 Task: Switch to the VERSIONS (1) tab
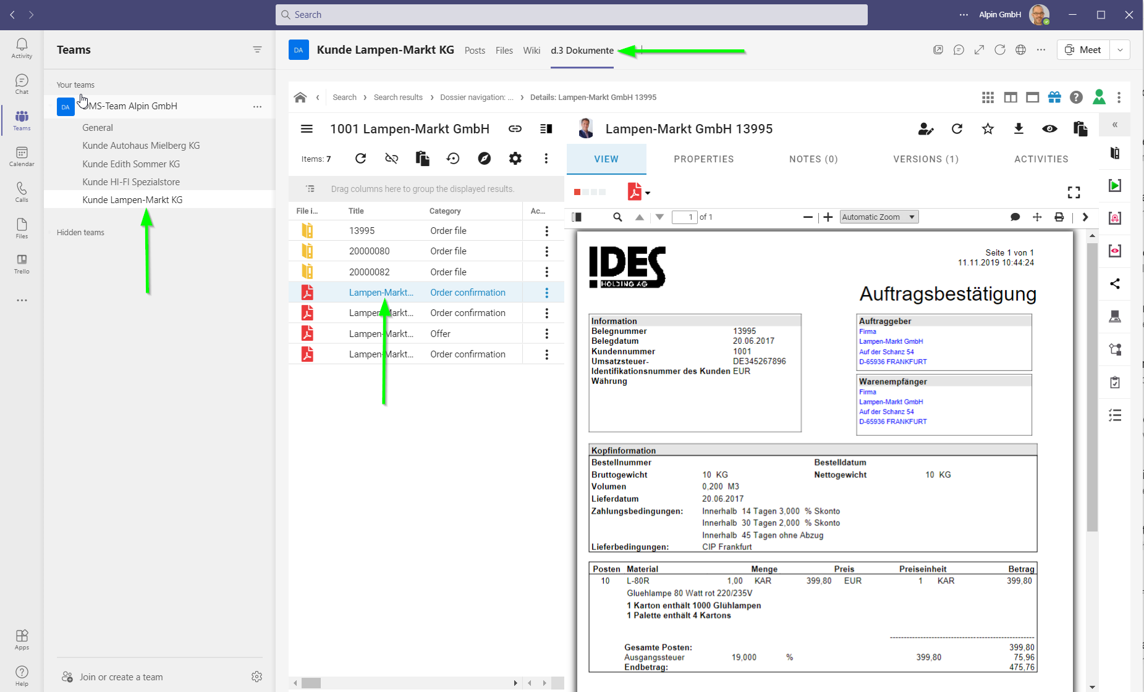926,159
